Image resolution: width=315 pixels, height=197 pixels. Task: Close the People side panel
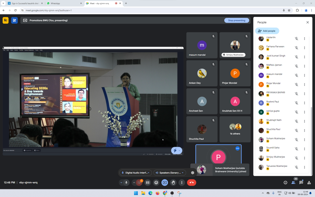[307, 22]
